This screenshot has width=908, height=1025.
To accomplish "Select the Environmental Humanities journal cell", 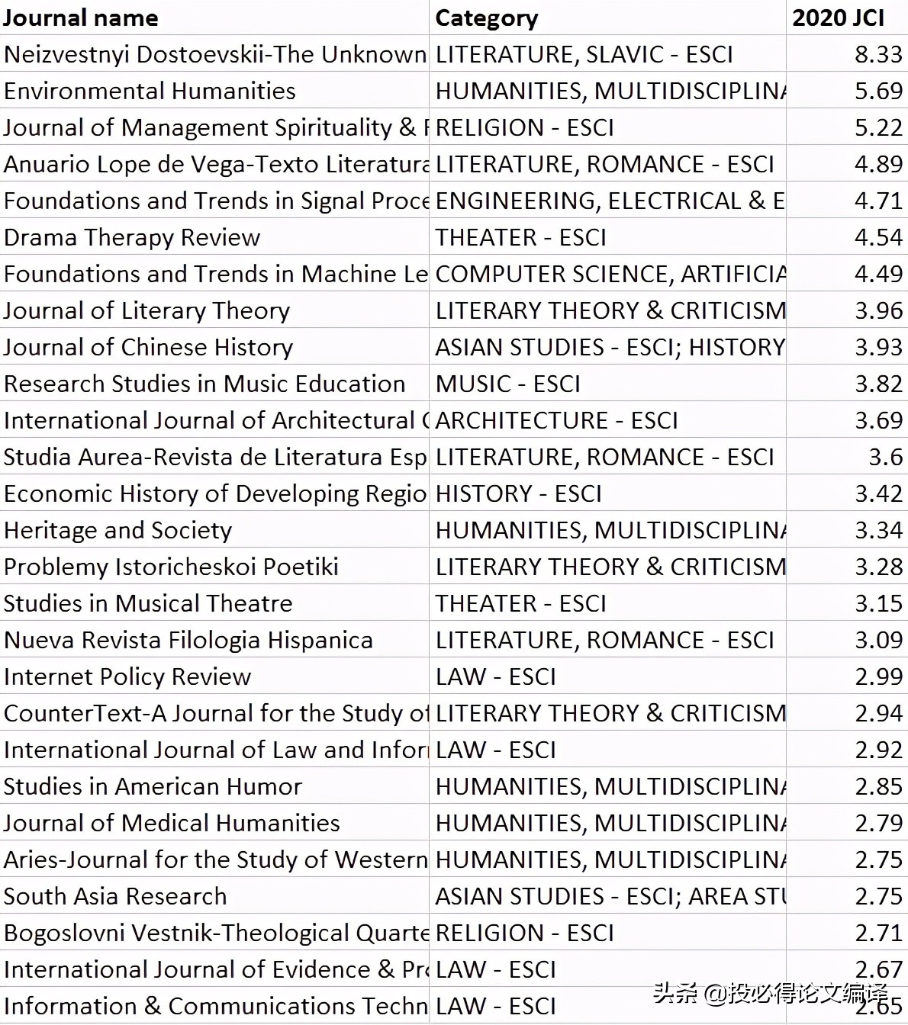I will point(150,92).
